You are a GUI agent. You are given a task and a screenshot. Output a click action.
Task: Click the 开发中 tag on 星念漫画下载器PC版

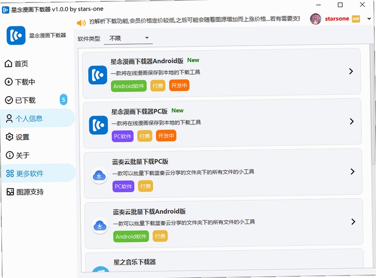166,135
